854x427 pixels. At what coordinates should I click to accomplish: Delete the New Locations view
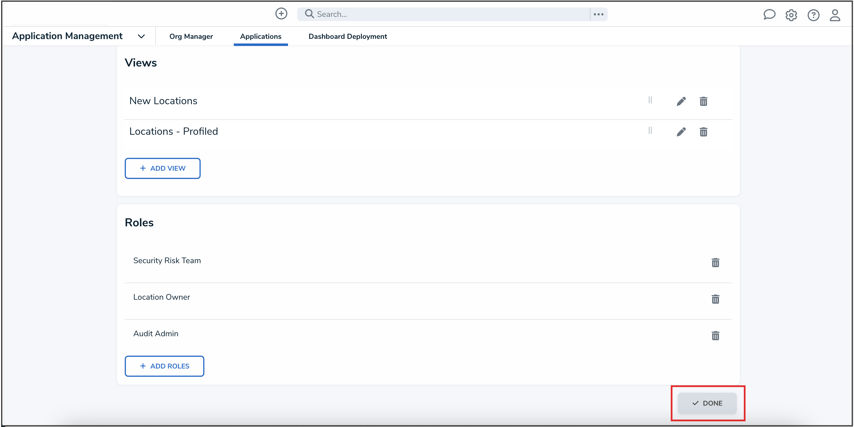(x=703, y=101)
